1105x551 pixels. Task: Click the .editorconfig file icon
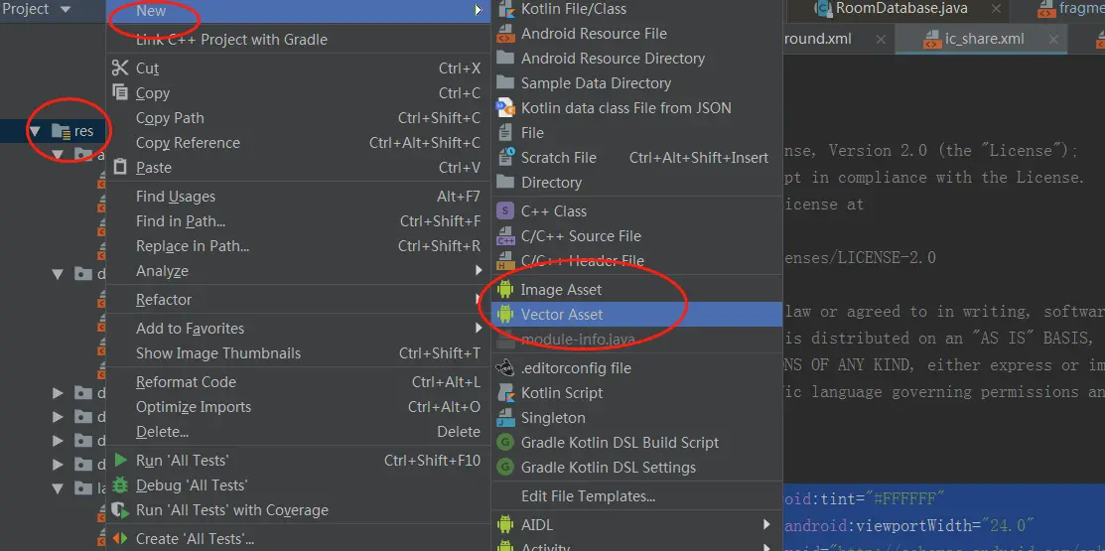505,367
